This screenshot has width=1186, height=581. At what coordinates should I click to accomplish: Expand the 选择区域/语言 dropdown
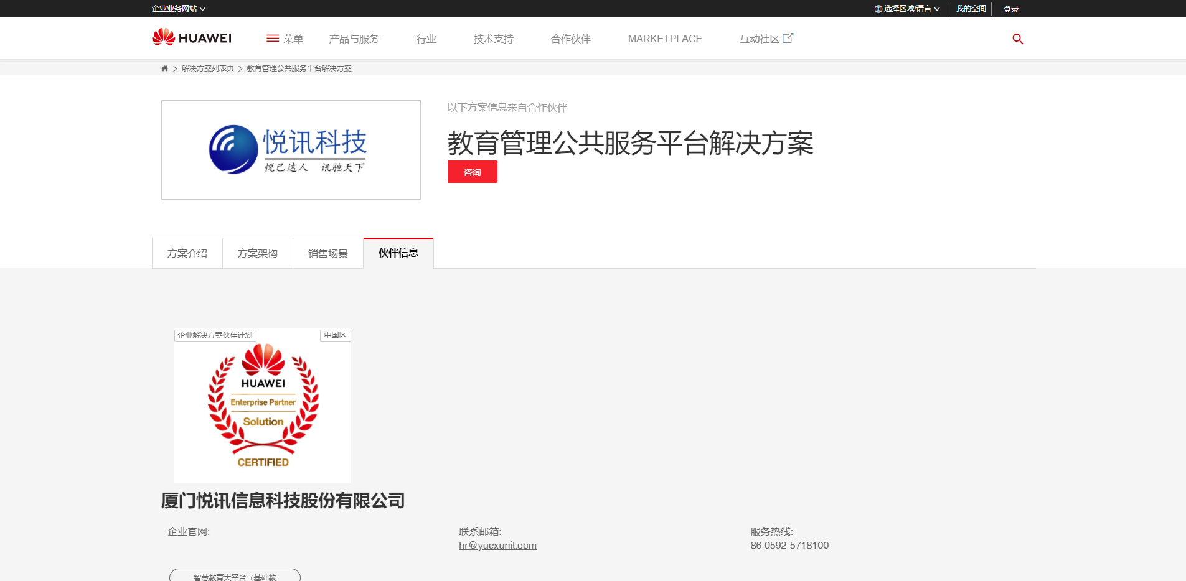[908, 9]
